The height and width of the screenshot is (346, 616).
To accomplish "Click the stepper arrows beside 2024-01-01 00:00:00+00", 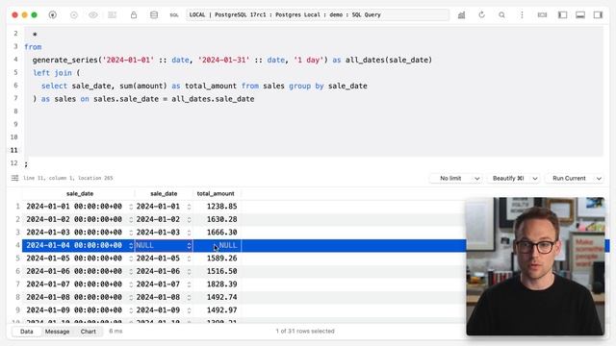I will click(131, 207).
